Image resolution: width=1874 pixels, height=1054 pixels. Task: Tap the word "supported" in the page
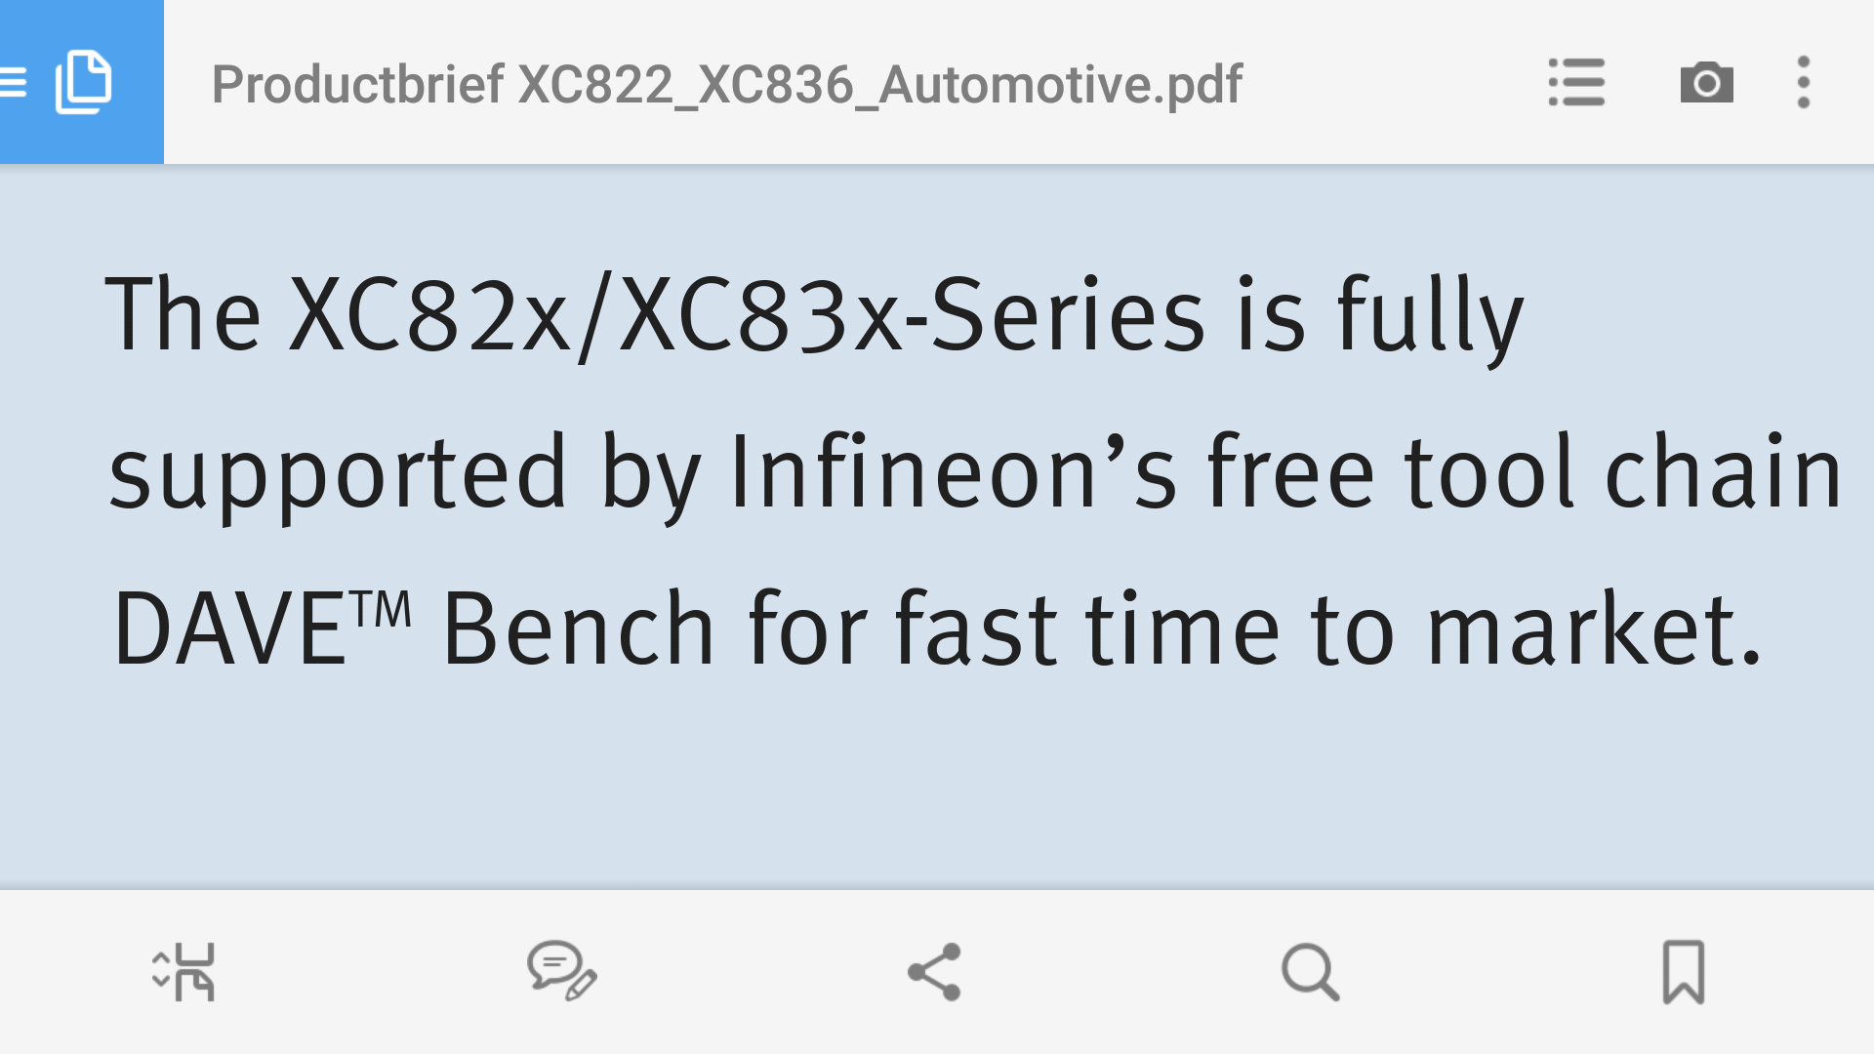(338, 474)
